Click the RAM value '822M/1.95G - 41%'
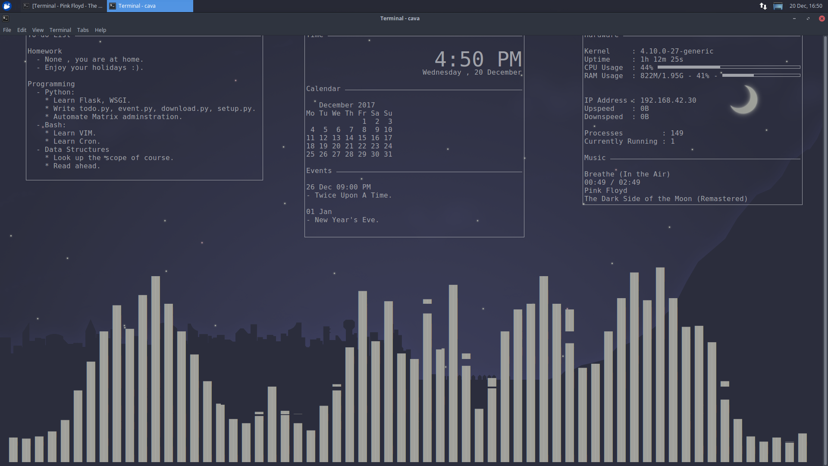Screen dimensions: 828x466 pyautogui.click(x=674, y=76)
